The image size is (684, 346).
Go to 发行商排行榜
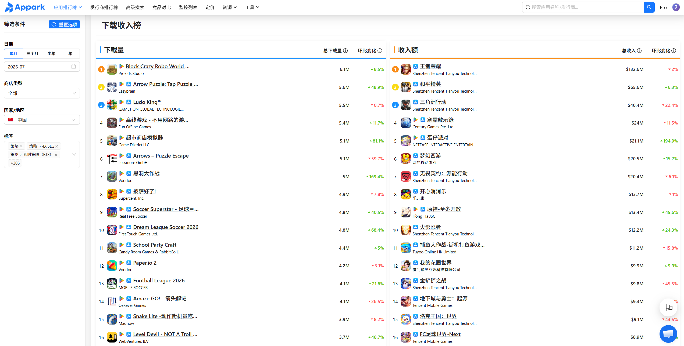104,7
